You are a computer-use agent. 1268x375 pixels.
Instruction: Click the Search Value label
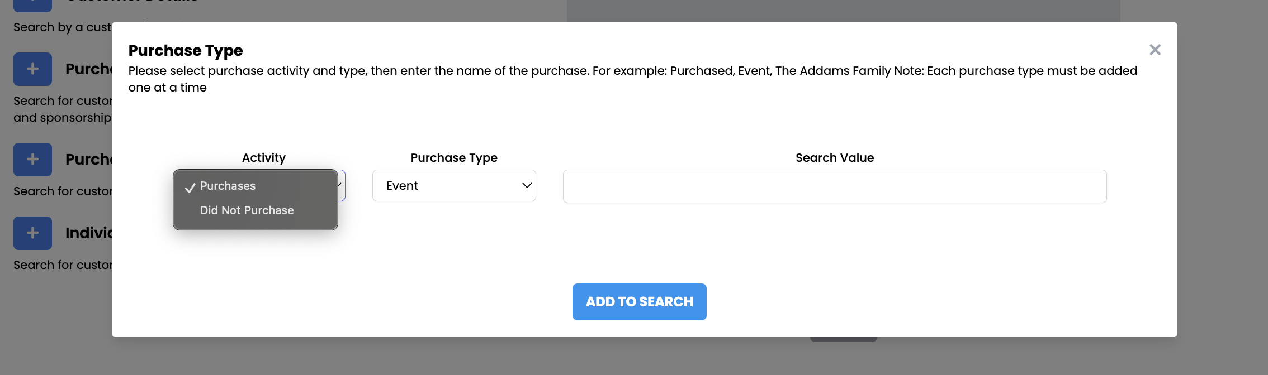click(x=835, y=158)
